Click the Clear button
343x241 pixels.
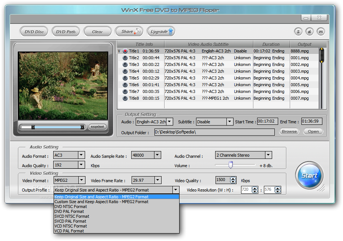(x=97, y=32)
